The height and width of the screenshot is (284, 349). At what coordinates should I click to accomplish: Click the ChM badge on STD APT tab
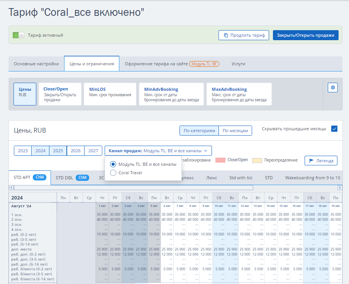40,178
